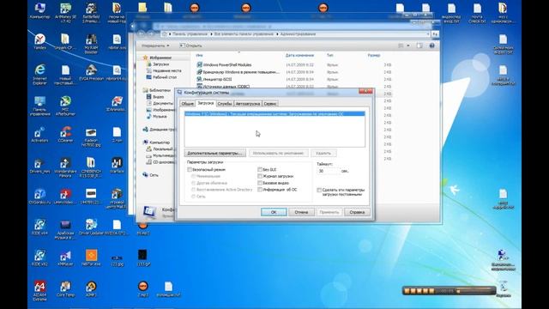Open the ArtMoney SE desktop shortcut

(65, 13)
